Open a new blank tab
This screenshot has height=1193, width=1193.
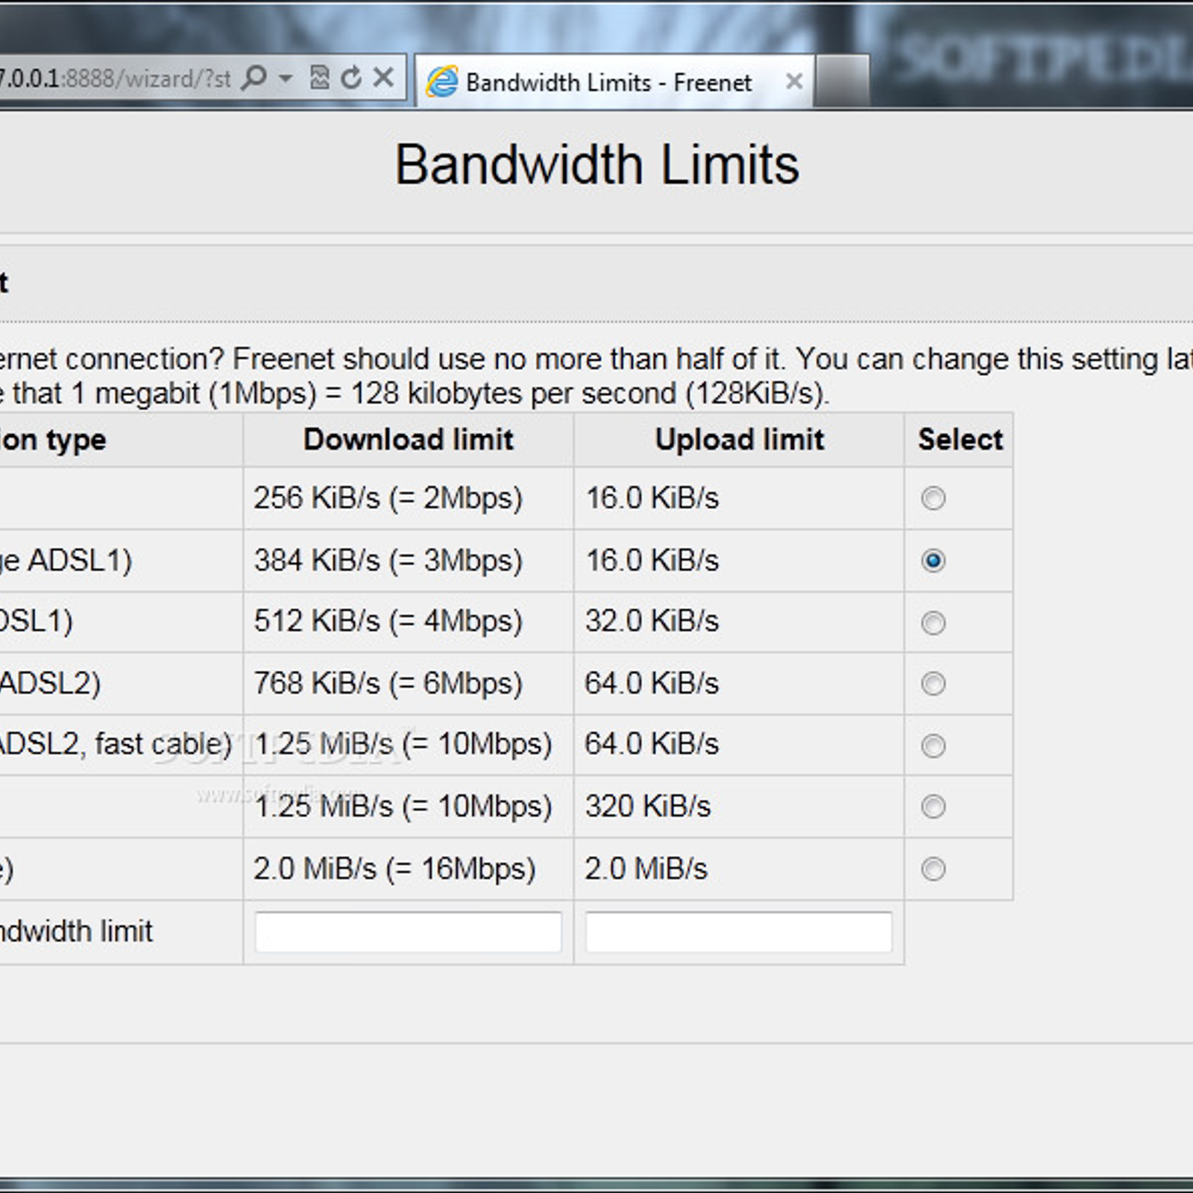coord(843,81)
